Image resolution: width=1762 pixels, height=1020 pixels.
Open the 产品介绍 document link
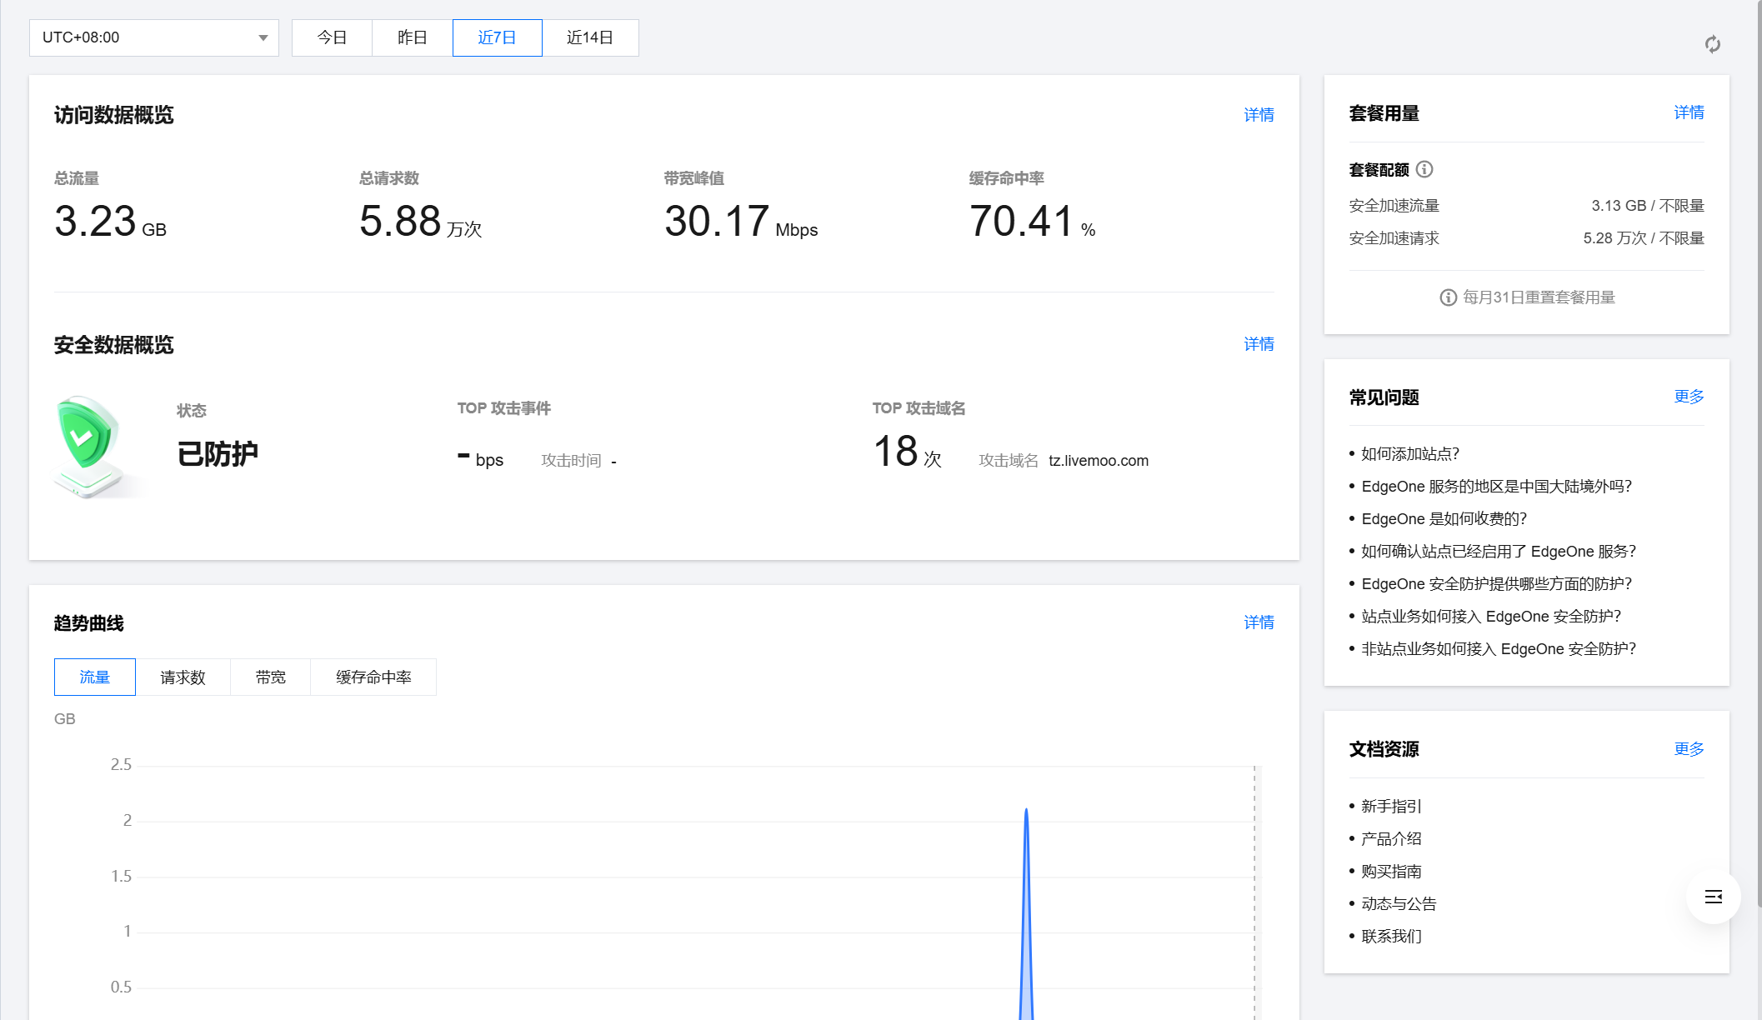pyautogui.click(x=1391, y=839)
